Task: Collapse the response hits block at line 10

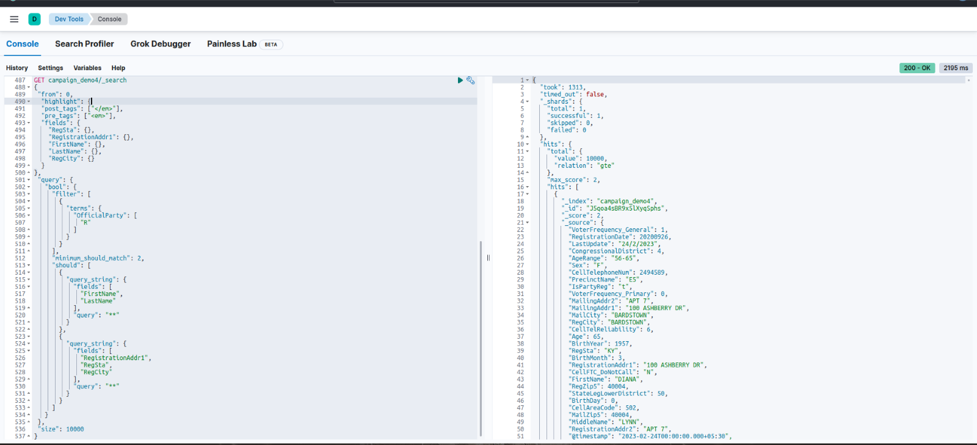Action: 528,144
